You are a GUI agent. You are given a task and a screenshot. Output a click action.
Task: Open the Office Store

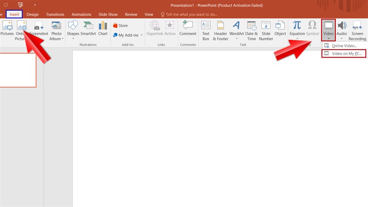(121, 25)
